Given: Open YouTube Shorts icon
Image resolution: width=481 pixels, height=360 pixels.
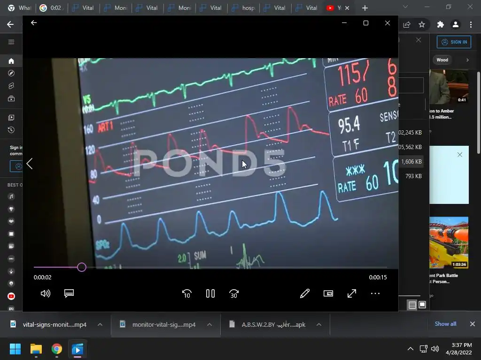Looking at the screenshot, I should 11,86.
